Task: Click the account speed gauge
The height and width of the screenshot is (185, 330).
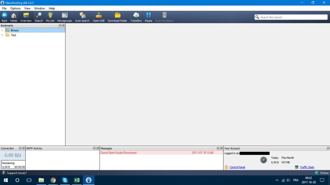Action: tap(264, 160)
